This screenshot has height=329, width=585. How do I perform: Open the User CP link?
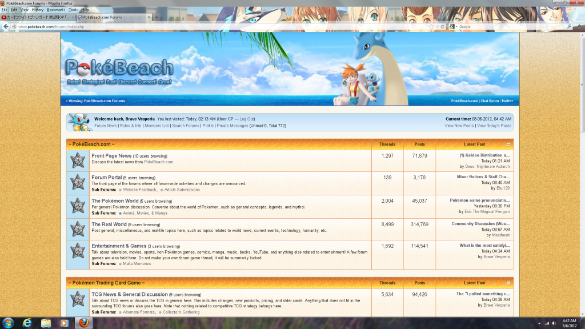226,119
